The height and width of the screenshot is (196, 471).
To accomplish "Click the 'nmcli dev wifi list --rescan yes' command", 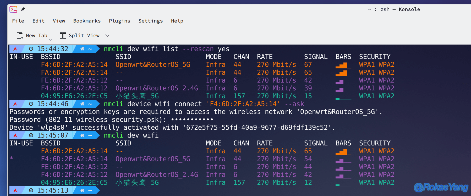I will (x=167, y=49).
